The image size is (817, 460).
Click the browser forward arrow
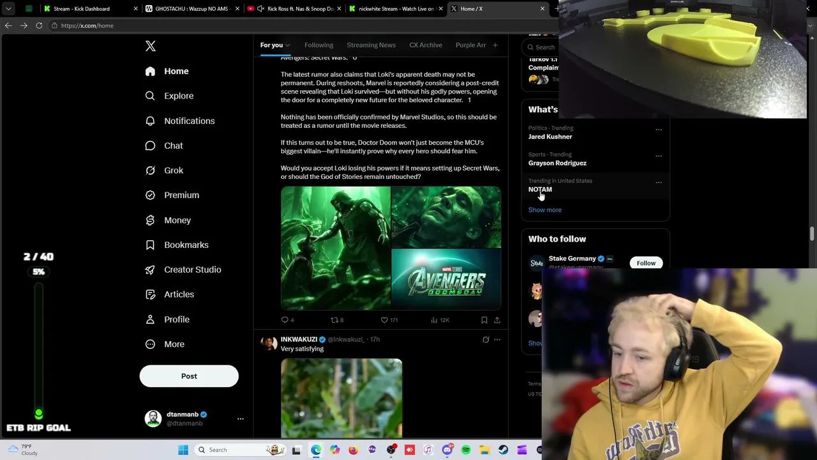[24, 26]
